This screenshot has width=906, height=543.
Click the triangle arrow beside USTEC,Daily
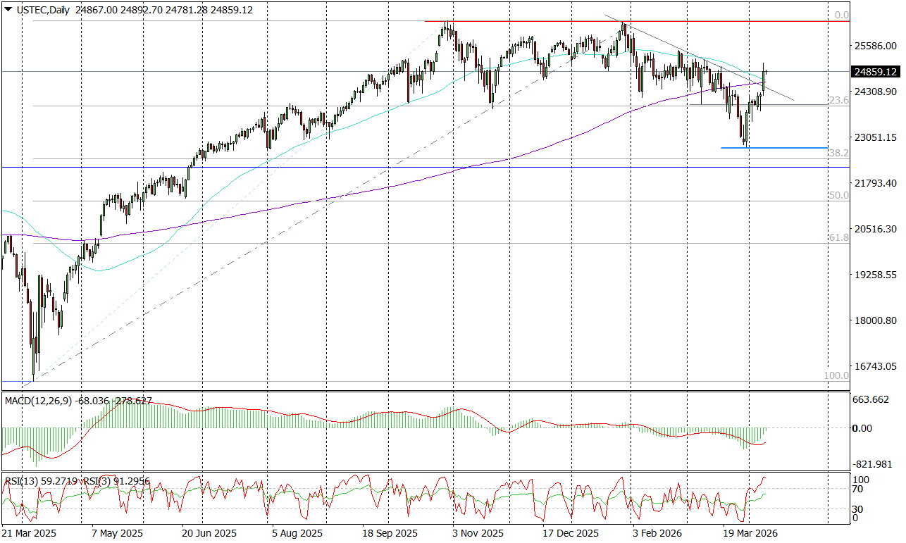coord(8,10)
